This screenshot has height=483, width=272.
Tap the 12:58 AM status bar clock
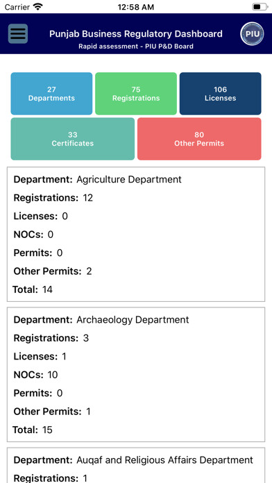pos(135,7)
